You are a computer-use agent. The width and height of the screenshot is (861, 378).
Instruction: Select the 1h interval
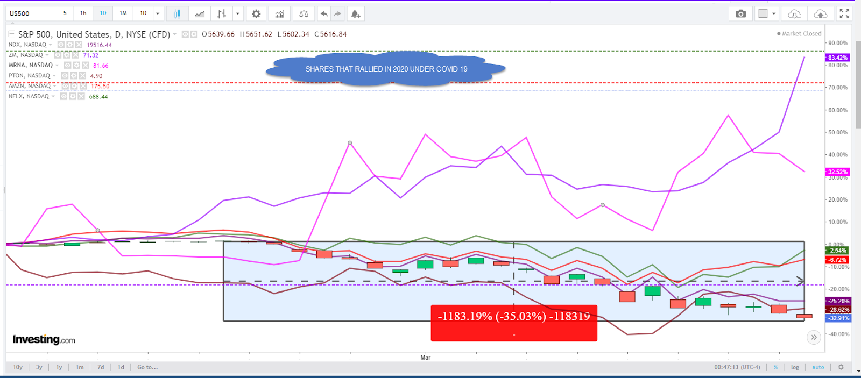tap(83, 13)
